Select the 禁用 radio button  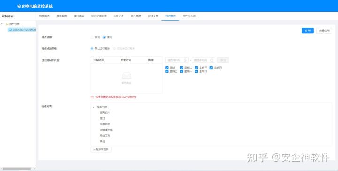[104, 37]
